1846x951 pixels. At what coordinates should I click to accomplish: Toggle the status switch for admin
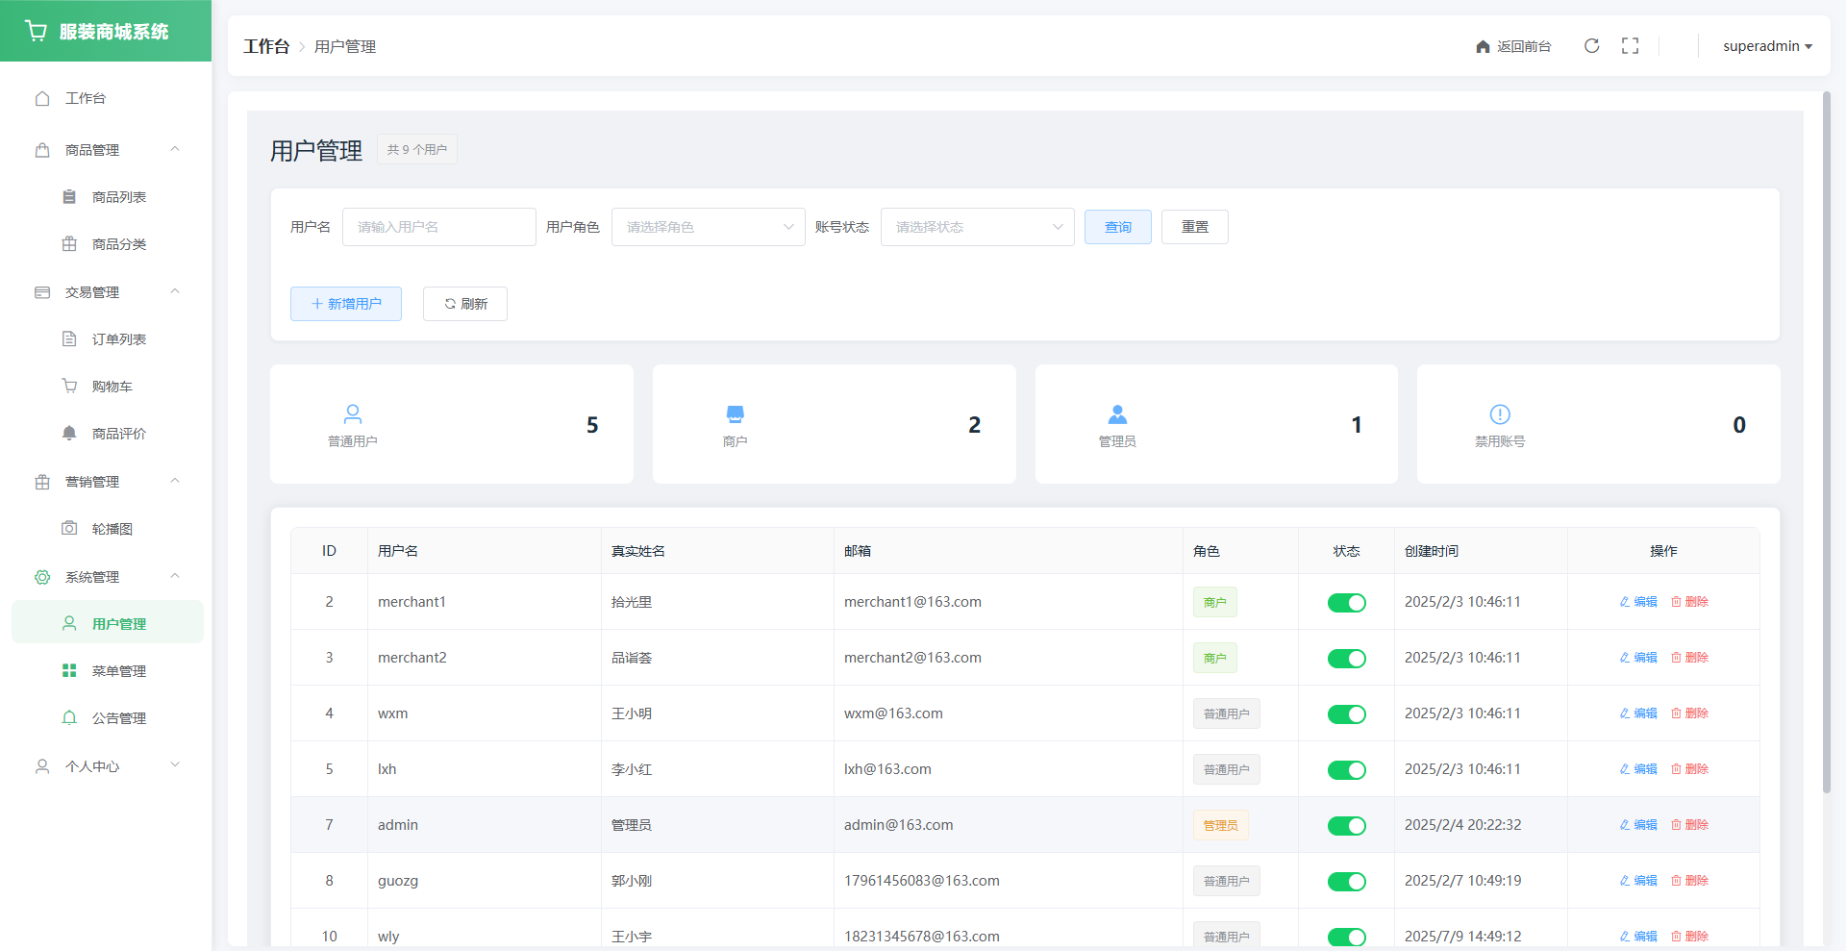click(x=1346, y=826)
